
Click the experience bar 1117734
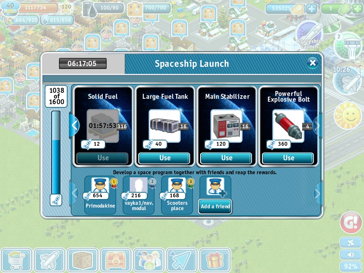38,8
